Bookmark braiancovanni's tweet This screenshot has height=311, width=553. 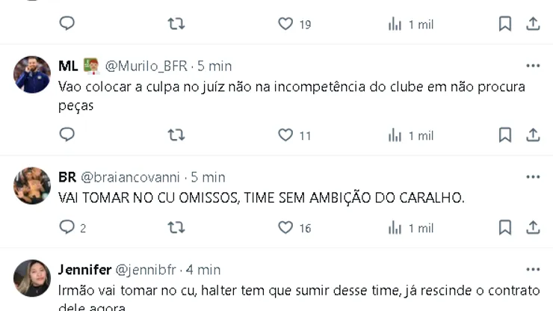[505, 227]
